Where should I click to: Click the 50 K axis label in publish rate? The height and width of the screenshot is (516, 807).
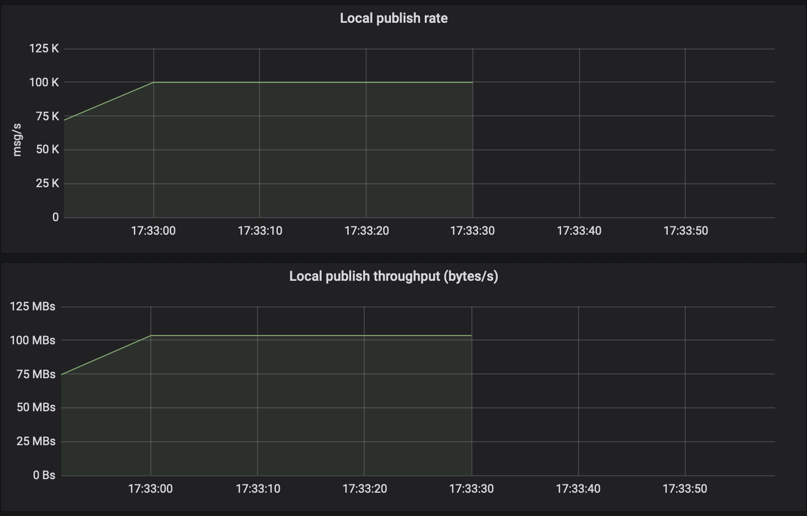pos(48,149)
